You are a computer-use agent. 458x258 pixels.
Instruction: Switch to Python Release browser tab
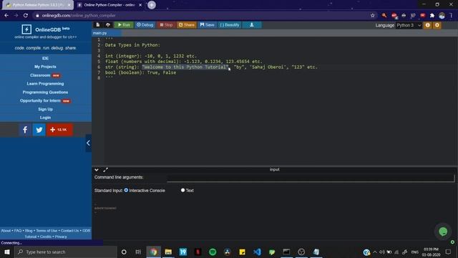(x=37, y=5)
